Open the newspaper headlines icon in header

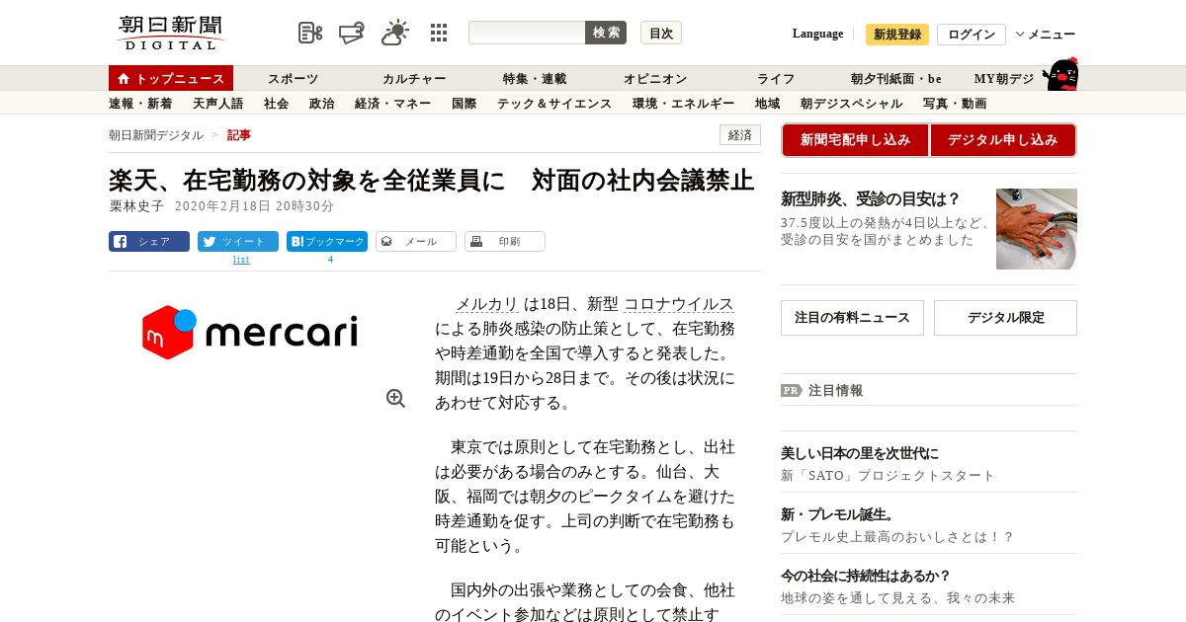coord(310,33)
